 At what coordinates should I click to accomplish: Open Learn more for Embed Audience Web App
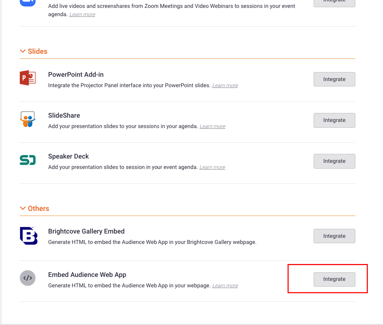pos(225,286)
